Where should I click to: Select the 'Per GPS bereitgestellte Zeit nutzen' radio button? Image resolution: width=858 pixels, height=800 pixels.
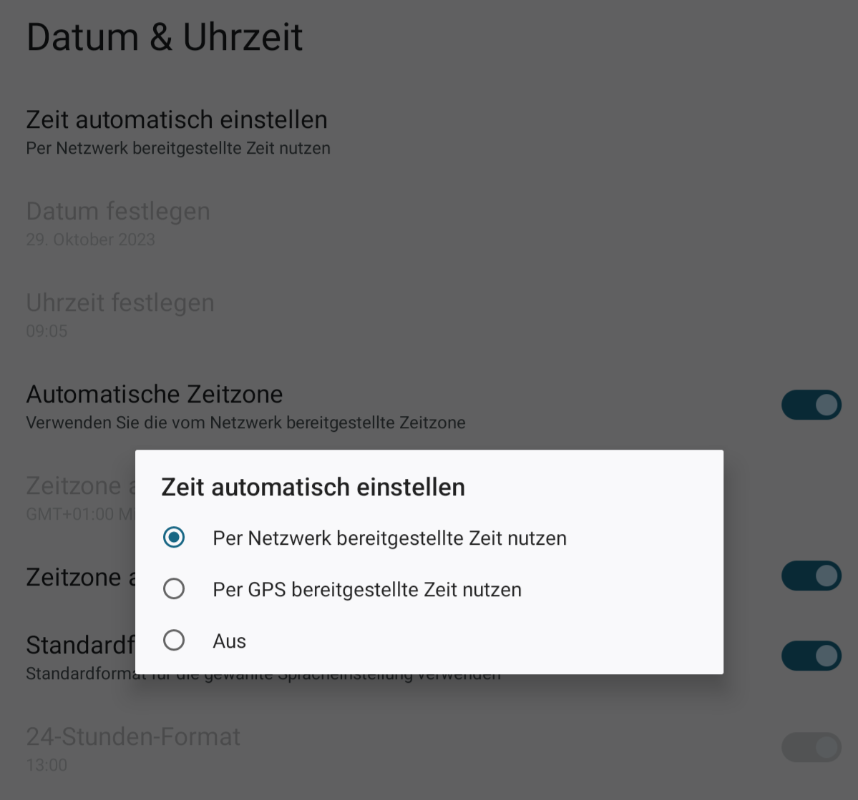tap(174, 589)
